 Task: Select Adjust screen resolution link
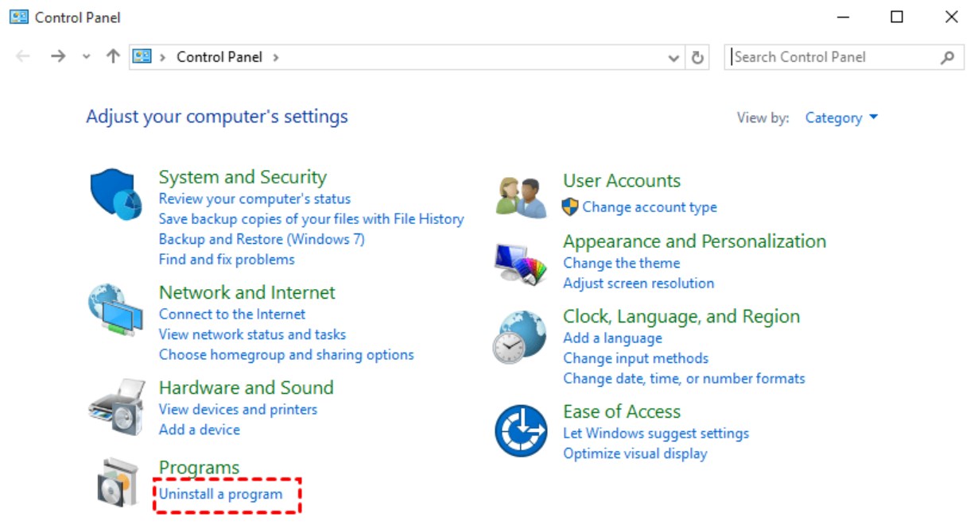coord(638,284)
